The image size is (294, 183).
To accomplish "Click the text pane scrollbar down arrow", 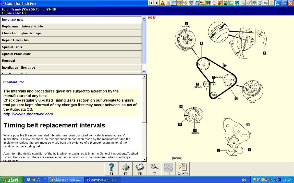I will click(x=144, y=159).
